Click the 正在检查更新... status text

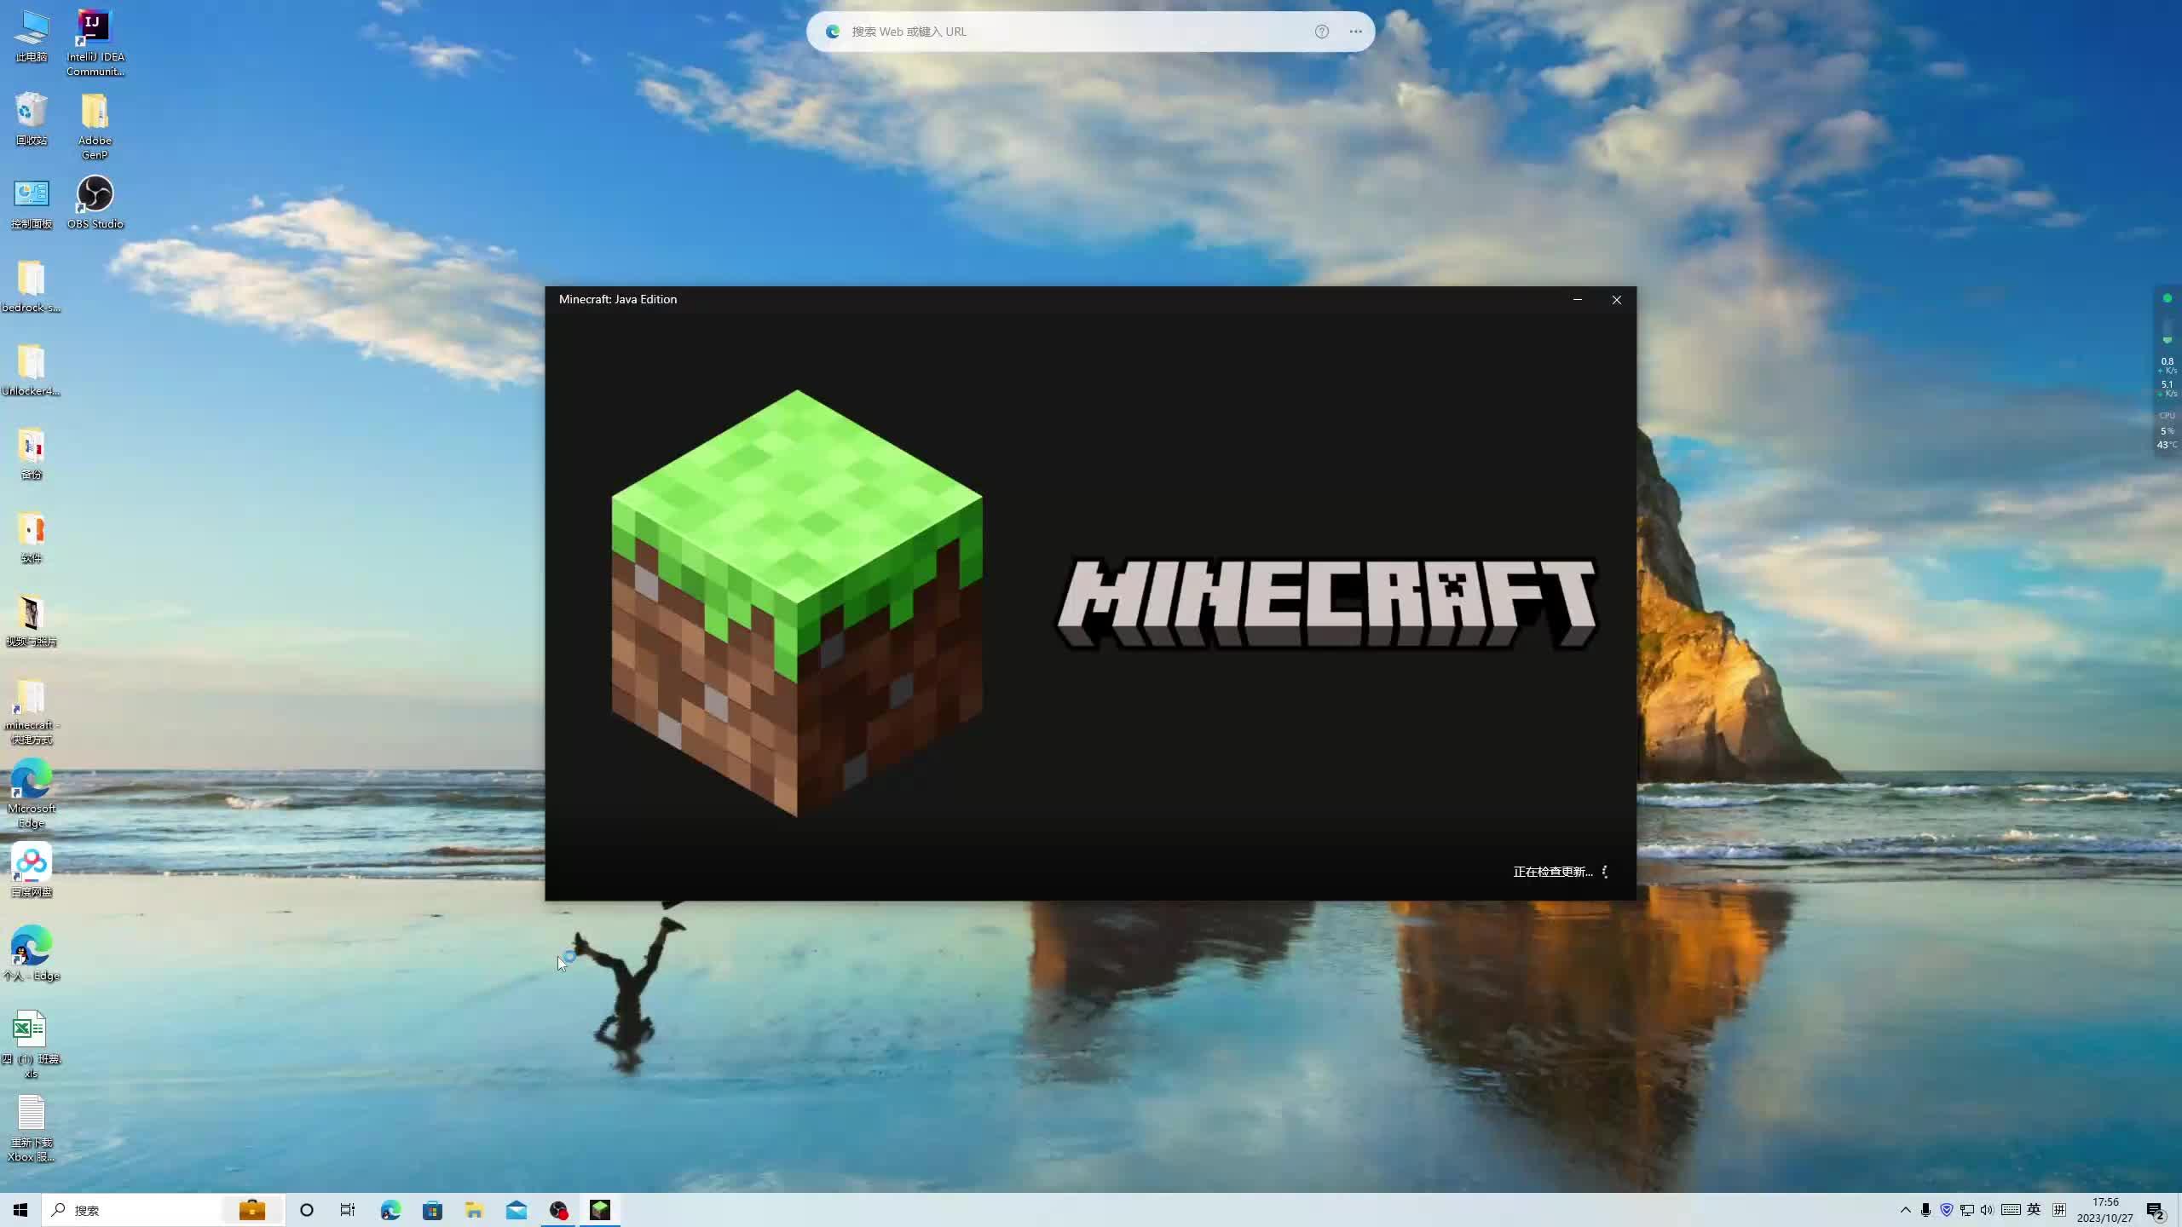1553,872
